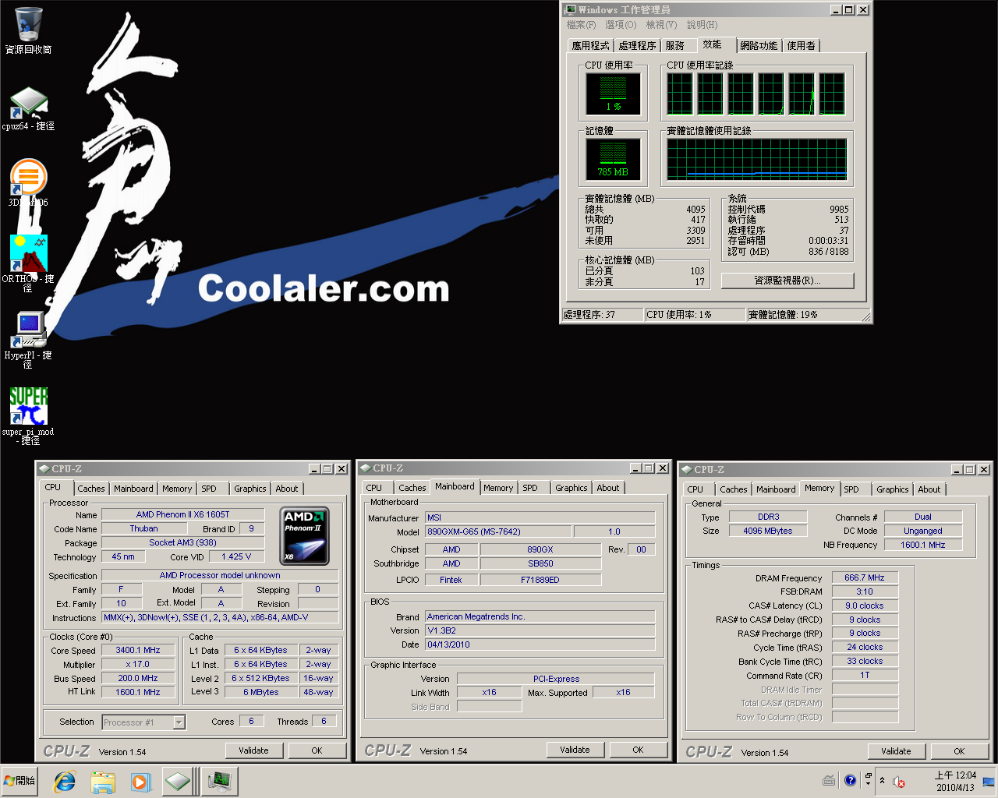The width and height of the screenshot is (998, 798).
Task: Click the taskbar clock showing 上午 12:04
Action: (955, 781)
